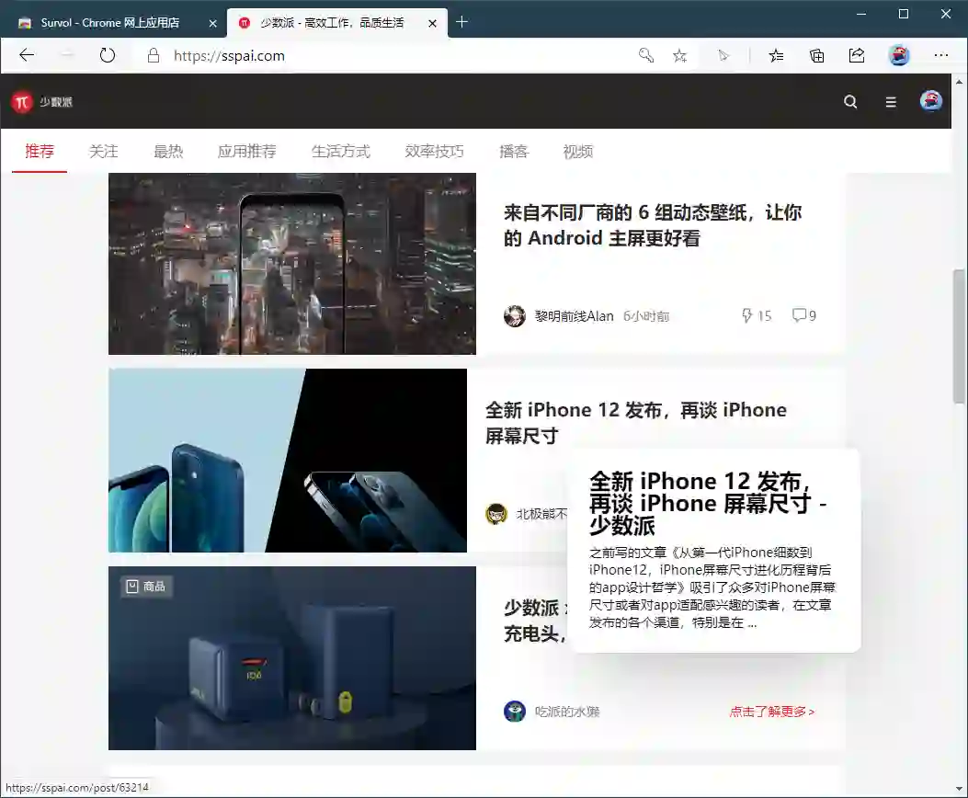This screenshot has width=968, height=798.
Task: Click 吃派的水獭 author avatar
Action: [x=514, y=711]
